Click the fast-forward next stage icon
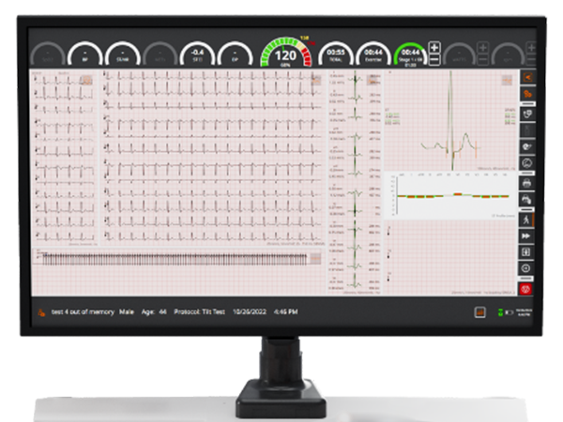 click(527, 236)
